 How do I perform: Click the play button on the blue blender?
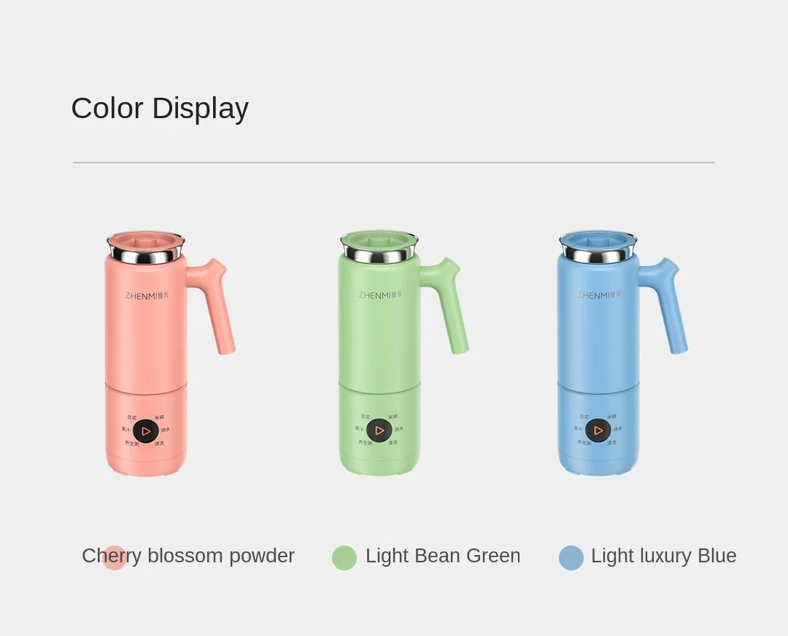(598, 430)
